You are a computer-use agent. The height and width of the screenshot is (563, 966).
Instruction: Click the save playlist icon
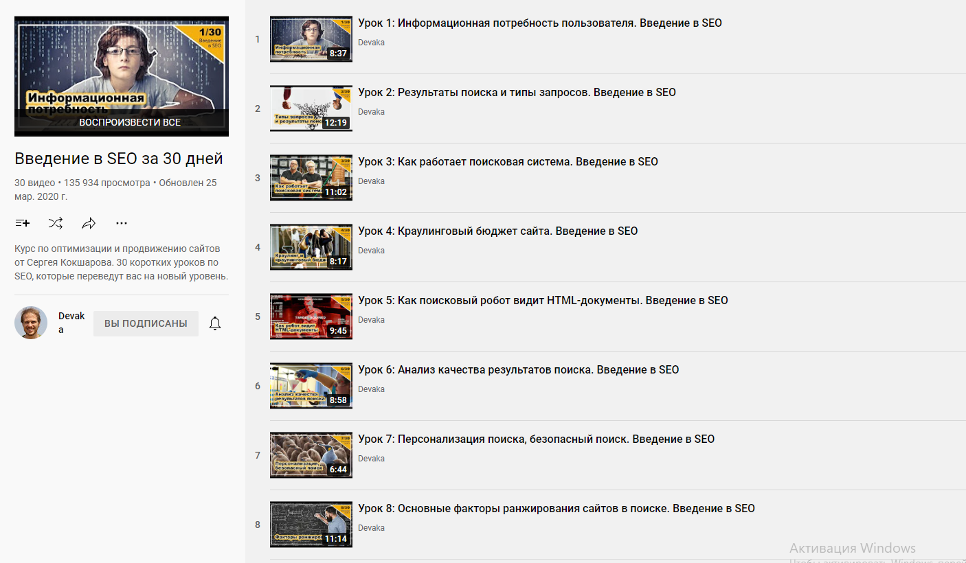coord(23,223)
